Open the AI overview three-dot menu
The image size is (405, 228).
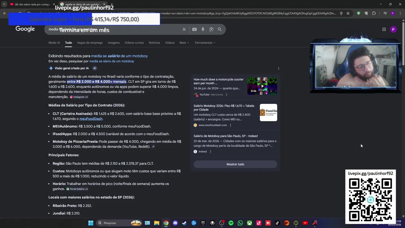point(278,68)
